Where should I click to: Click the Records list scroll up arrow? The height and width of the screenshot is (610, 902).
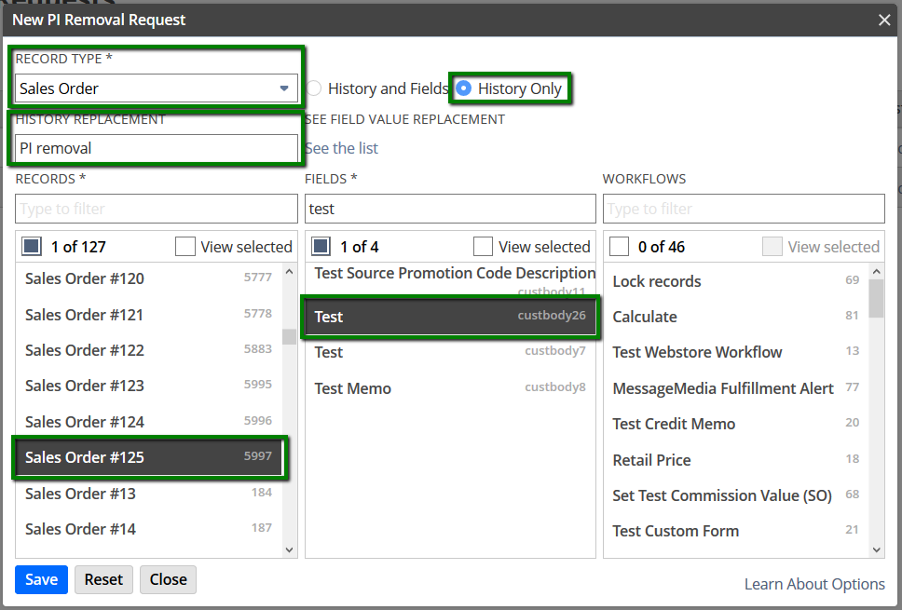290,271
